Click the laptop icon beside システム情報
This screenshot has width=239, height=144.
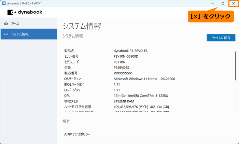pyautogui.click(x=6, y=34)
